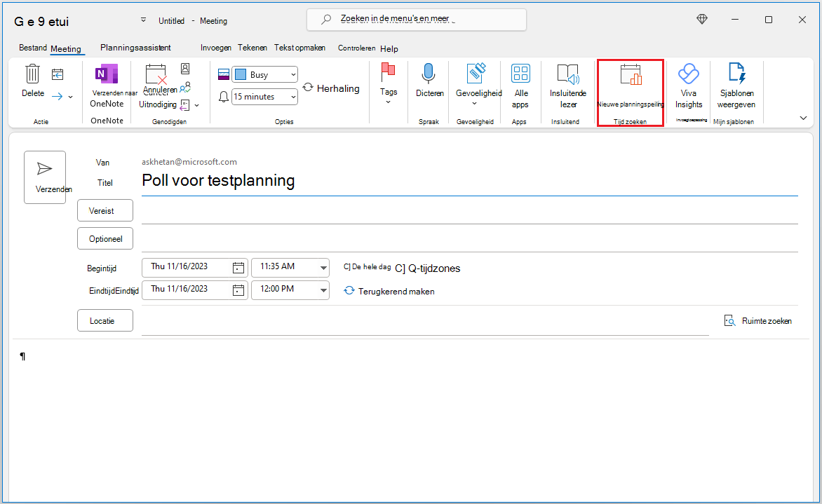Click the blue forward arrow icon

pyautogui.click(x=57, y=97)
